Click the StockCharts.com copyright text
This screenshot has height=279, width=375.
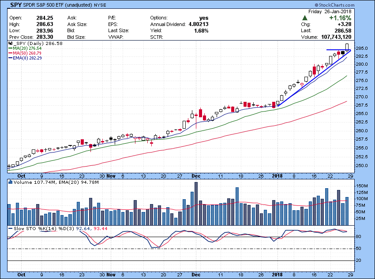pos(334,5)
